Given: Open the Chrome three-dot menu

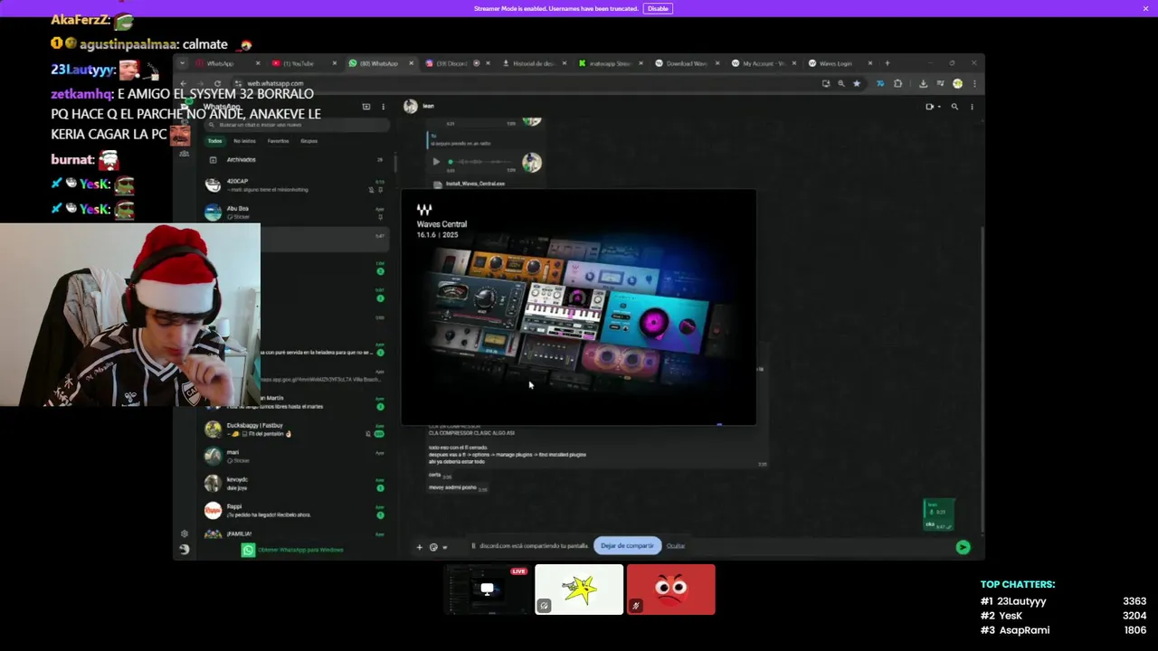Looking at the screenshot, I should click(x=973, y=83).
